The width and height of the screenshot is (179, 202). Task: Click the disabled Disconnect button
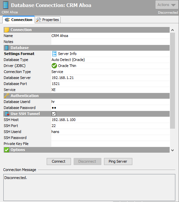tap(87, 161)
